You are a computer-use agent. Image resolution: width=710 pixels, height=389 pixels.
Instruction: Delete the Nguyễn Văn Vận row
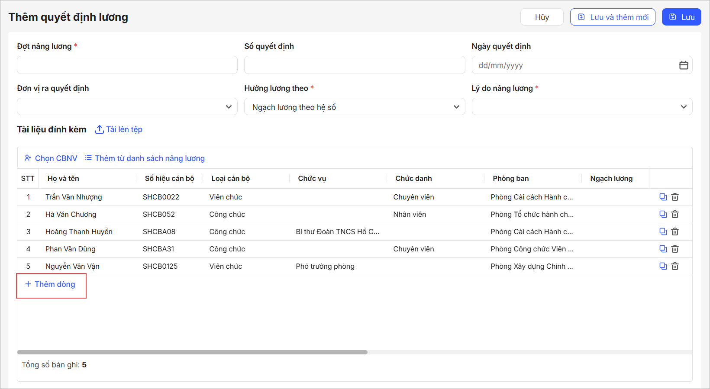[x=675, y=267]
